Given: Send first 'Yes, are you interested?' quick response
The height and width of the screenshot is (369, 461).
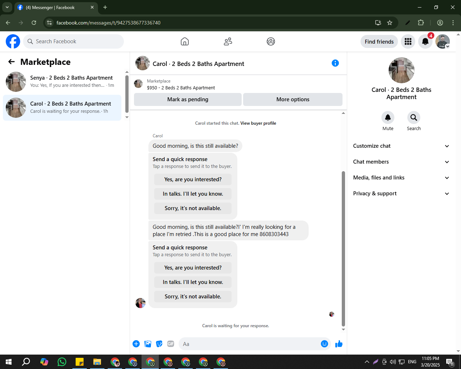Looking at the screenshot, I should (193, 179).
